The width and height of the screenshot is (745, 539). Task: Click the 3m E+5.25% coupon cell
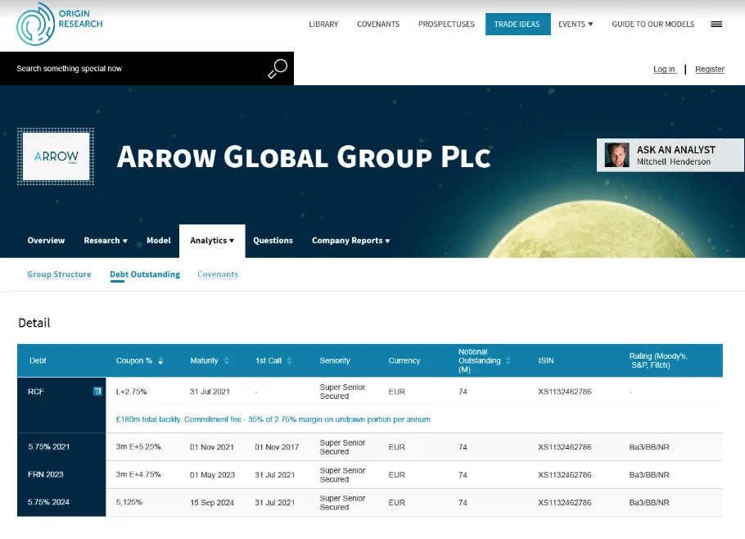click(138, 446)
